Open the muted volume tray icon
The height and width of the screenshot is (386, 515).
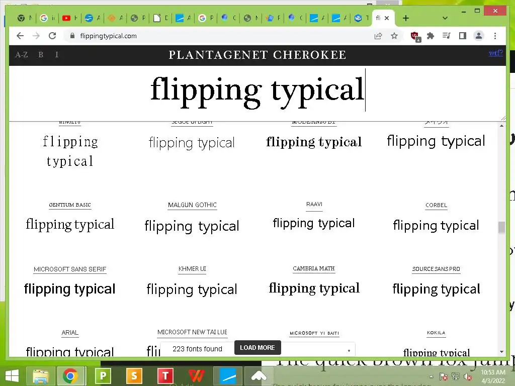click(468, 377)
